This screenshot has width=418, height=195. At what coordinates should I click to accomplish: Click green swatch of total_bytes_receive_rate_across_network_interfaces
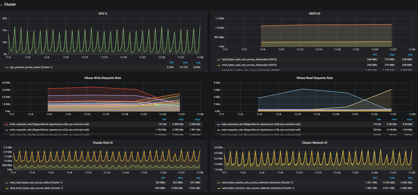tap(218, 182)
